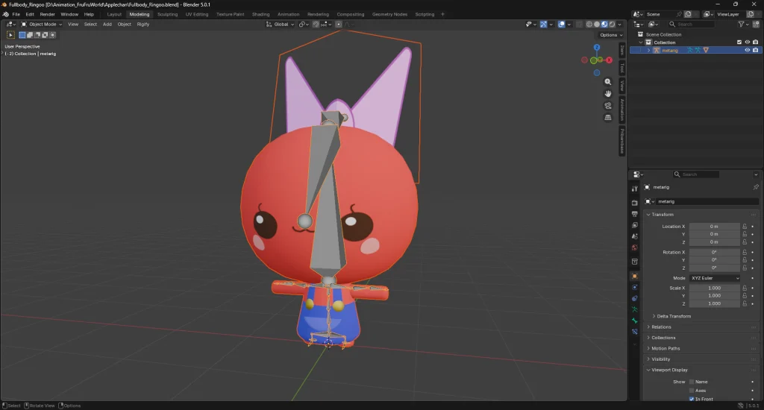Click the Rotation X value field
Image resolution: width=764 pixels, height=410 pixels.
(x=714, y=252)
